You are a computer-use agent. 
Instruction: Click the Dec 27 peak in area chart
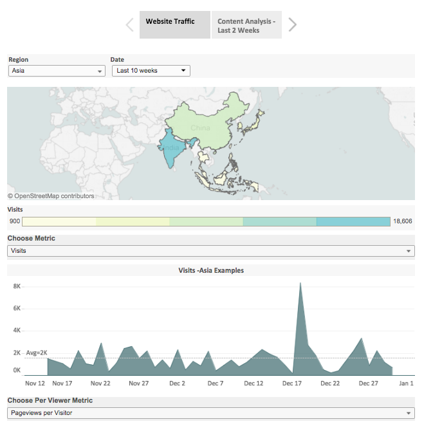click(362, 339)
